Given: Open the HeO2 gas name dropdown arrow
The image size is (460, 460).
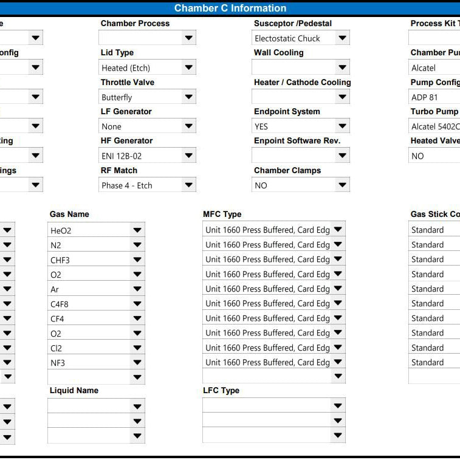Looking at the screenshot, I should point(137,230).
